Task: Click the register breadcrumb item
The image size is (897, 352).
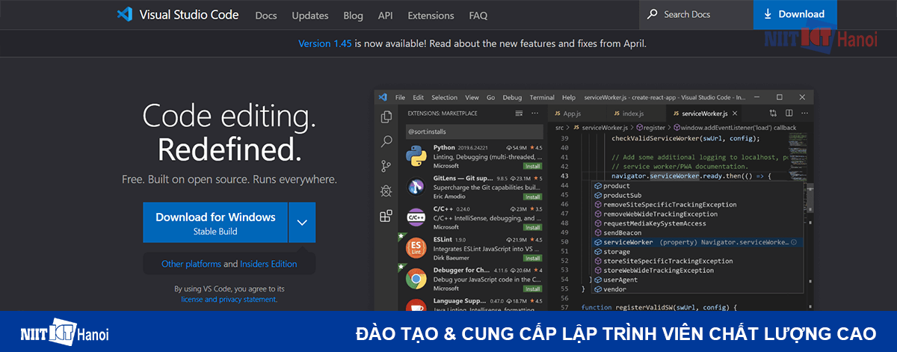Action: coord(649,128)
